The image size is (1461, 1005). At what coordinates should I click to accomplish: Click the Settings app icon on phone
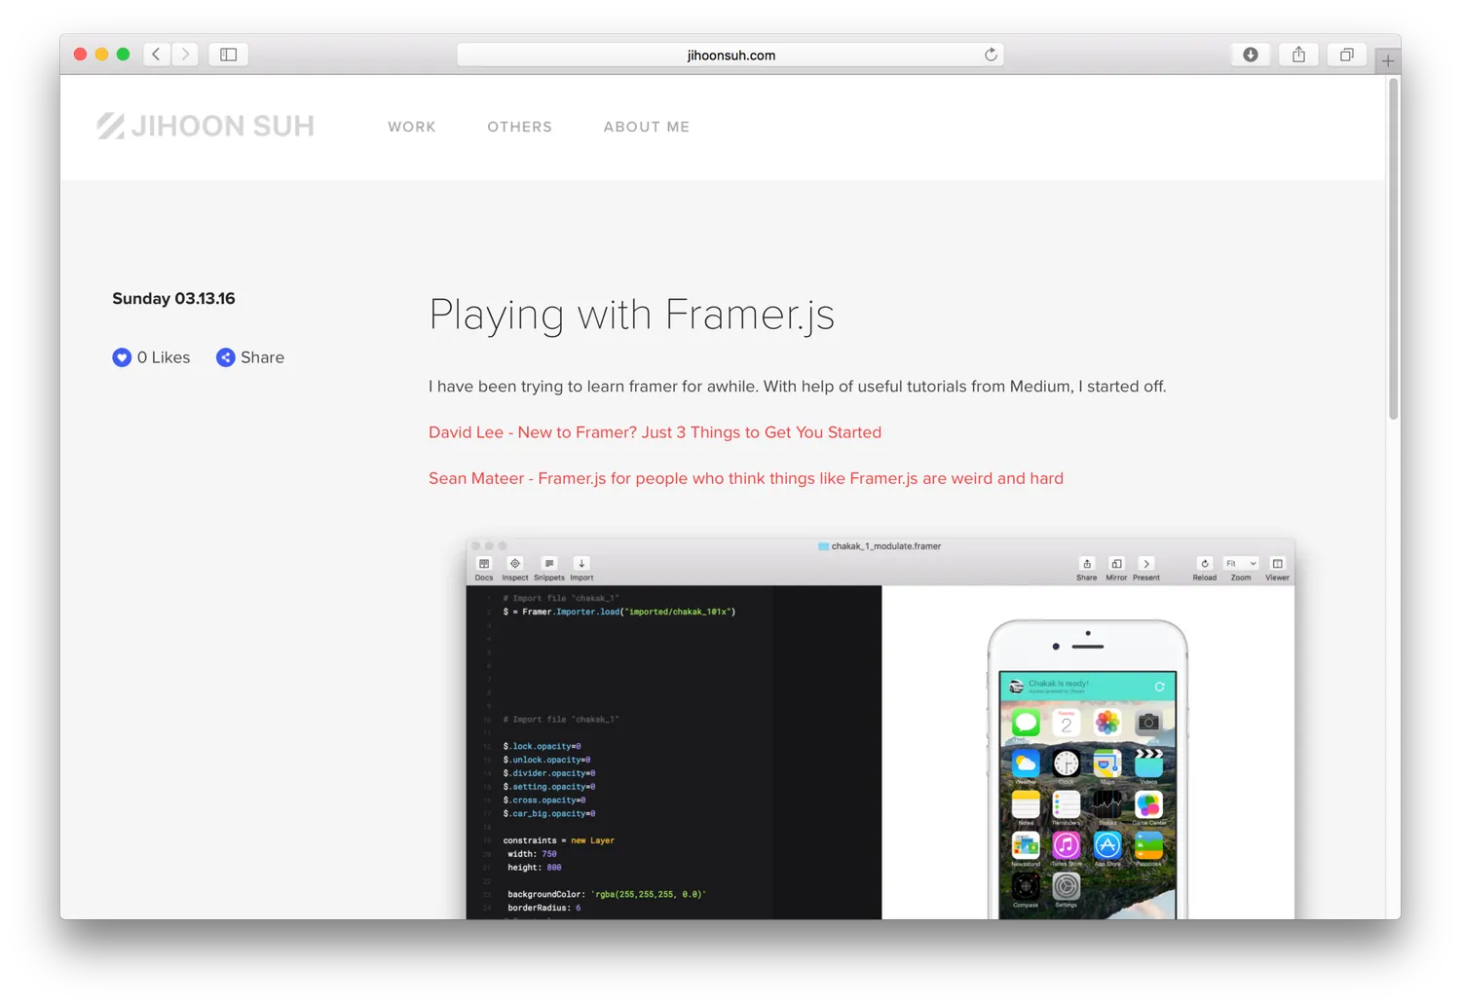tap(1067, 886)
